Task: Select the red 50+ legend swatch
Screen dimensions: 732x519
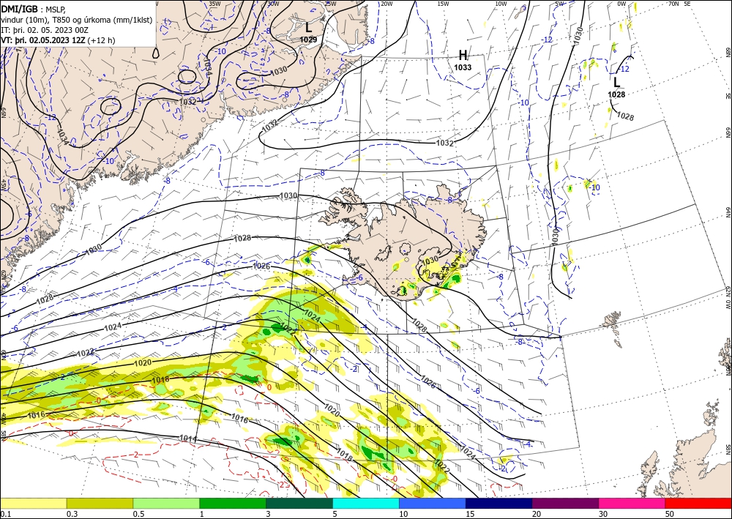Action: tap(698, 503)
